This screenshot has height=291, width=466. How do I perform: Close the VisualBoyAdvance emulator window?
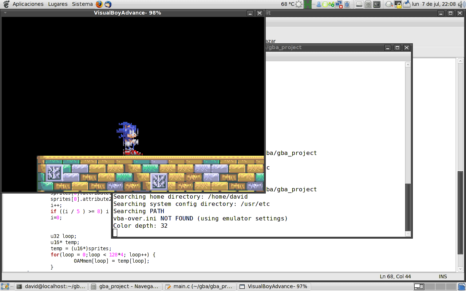coord(260,13)
